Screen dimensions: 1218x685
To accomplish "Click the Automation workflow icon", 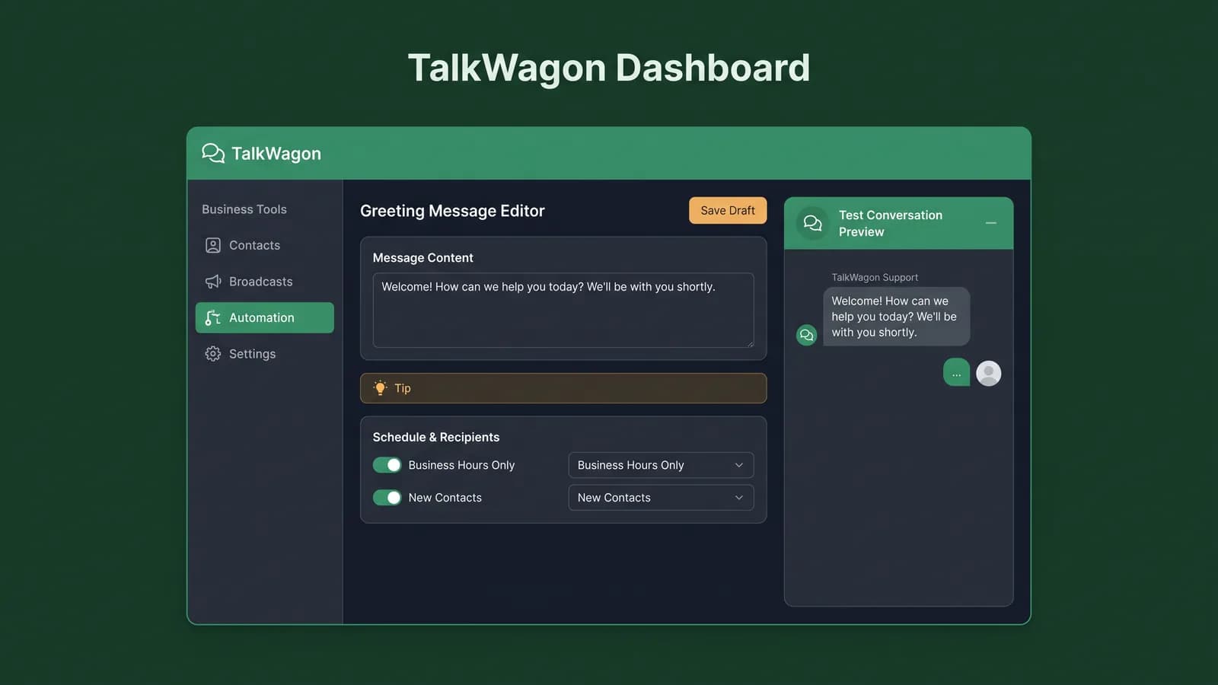I will 213,317.
